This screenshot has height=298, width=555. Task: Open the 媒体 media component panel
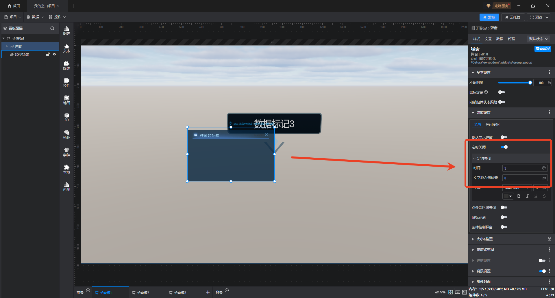[66, 65]
